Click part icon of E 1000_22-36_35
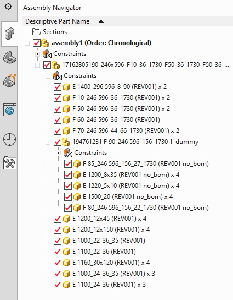This screenshot has height=300, width=233. point(66,241)
